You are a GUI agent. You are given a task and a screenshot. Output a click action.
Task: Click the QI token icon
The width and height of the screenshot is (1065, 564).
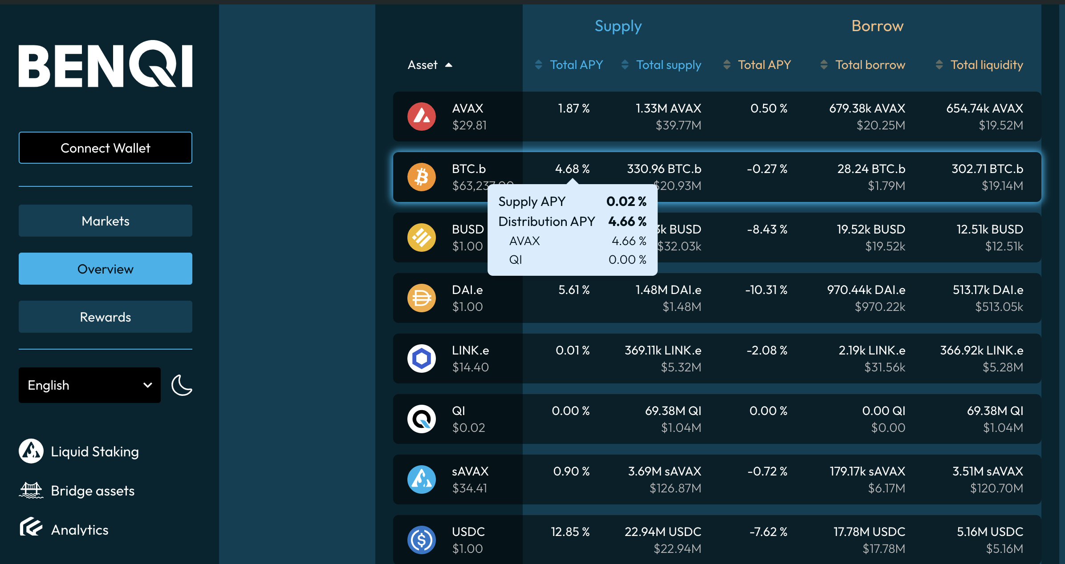421,419
